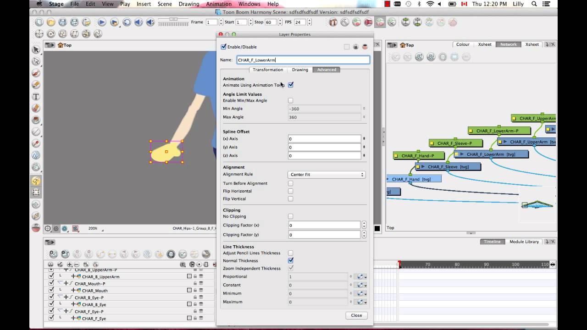Viewport: 587px width, 330px height.
Task: Switch to the Module Library tab
Action: (x=524, y=242)
